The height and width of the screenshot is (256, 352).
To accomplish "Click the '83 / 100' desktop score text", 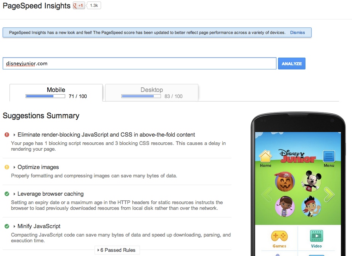I will [x=174, y=97].
